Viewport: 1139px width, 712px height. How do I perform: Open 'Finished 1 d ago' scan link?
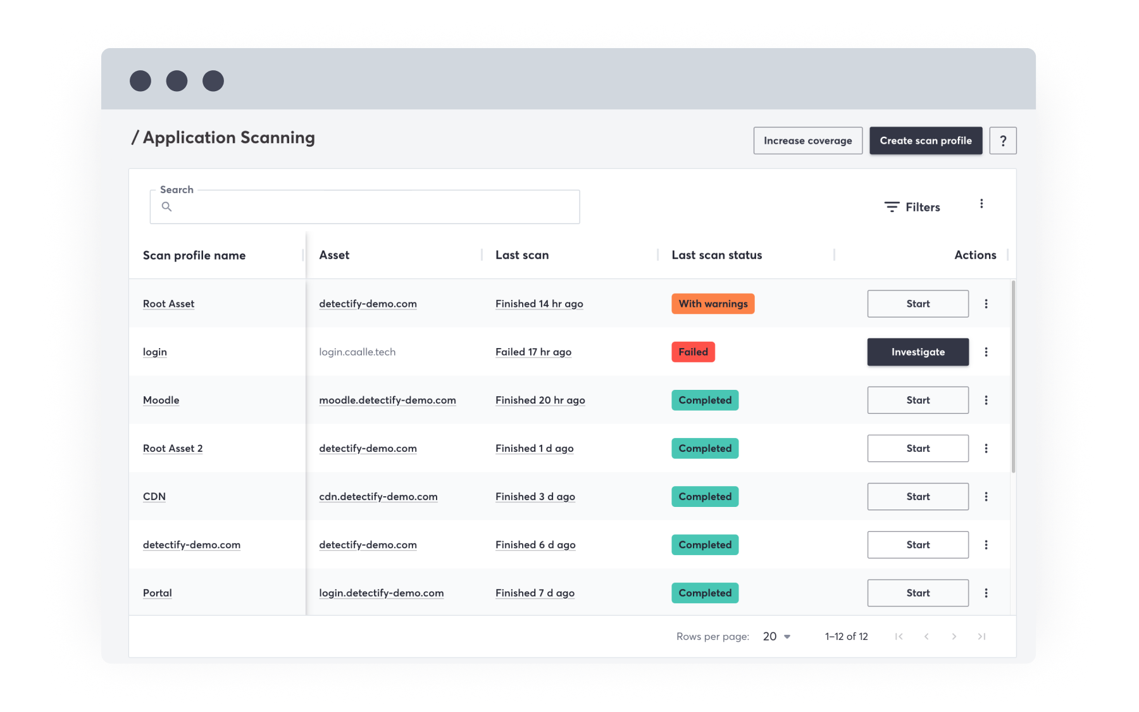click(535, 448)
